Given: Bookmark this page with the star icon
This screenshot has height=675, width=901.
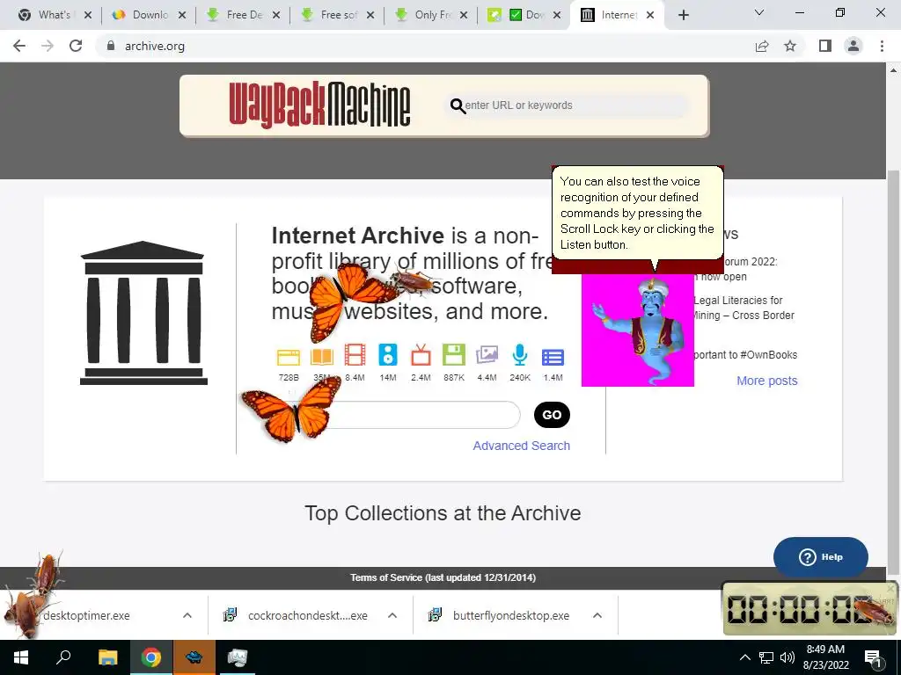Looking at the screenshot, I should [790, 46].
